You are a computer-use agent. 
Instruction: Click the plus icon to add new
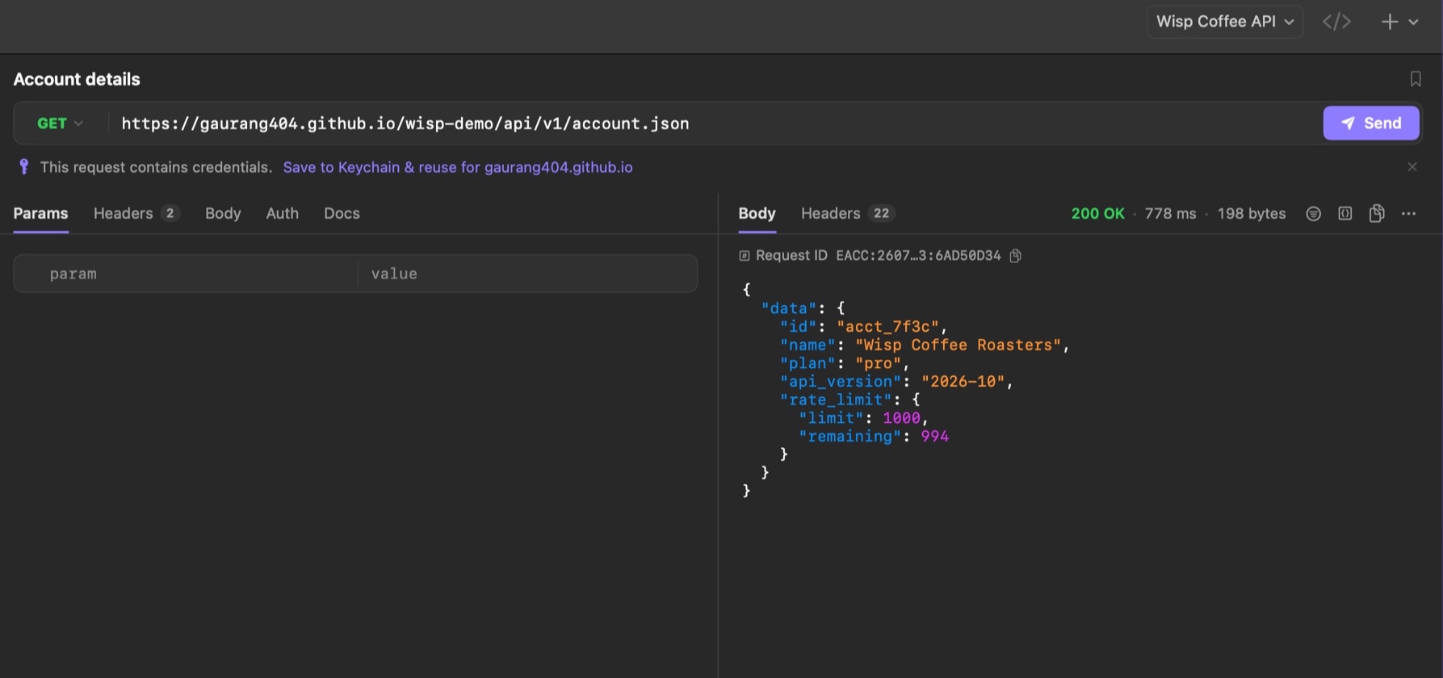pyautogui.click(x=1389, y=22)
